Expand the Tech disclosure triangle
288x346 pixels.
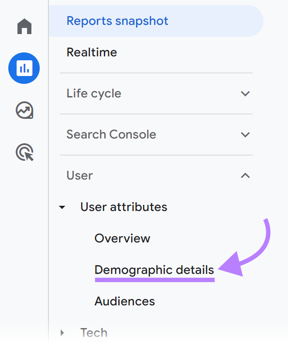click(62, 333)
